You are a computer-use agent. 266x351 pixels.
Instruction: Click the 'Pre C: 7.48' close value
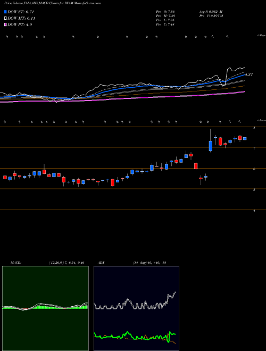tap(165, 24)
